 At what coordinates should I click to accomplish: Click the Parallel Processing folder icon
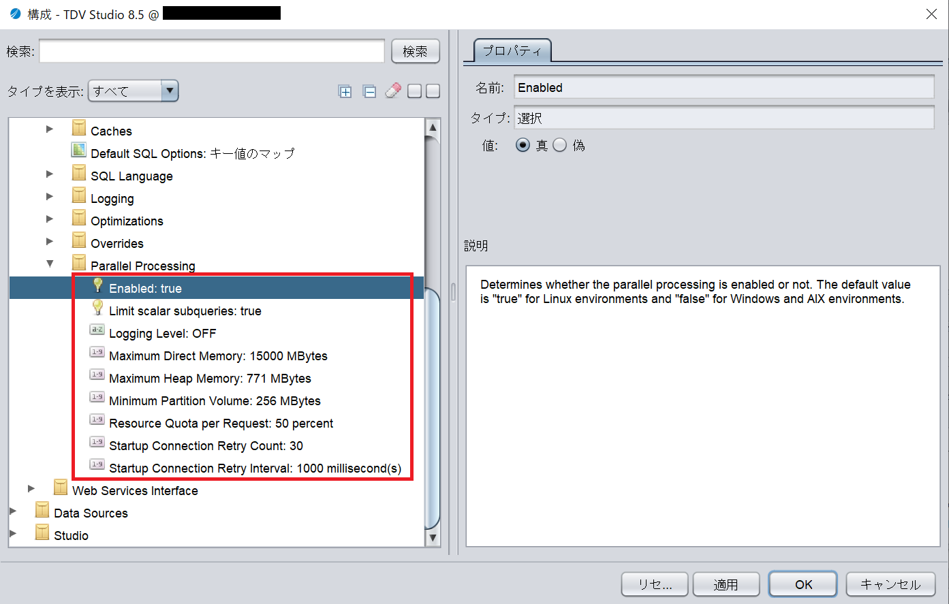click(x=79, y=264)
